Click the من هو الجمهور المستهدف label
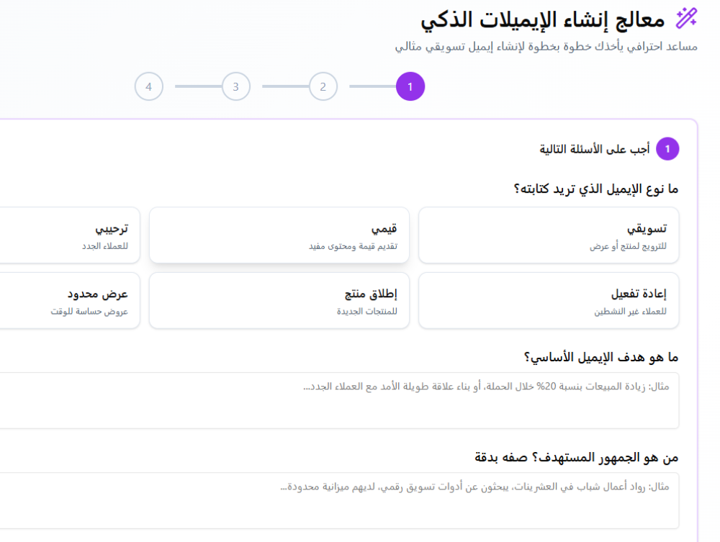Image resolution: width=720 pixels, height=542 pixels. 576,457
